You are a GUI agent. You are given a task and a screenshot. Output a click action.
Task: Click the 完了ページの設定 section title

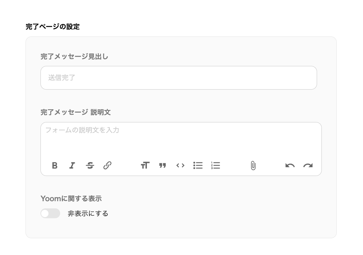pos(52,27)
